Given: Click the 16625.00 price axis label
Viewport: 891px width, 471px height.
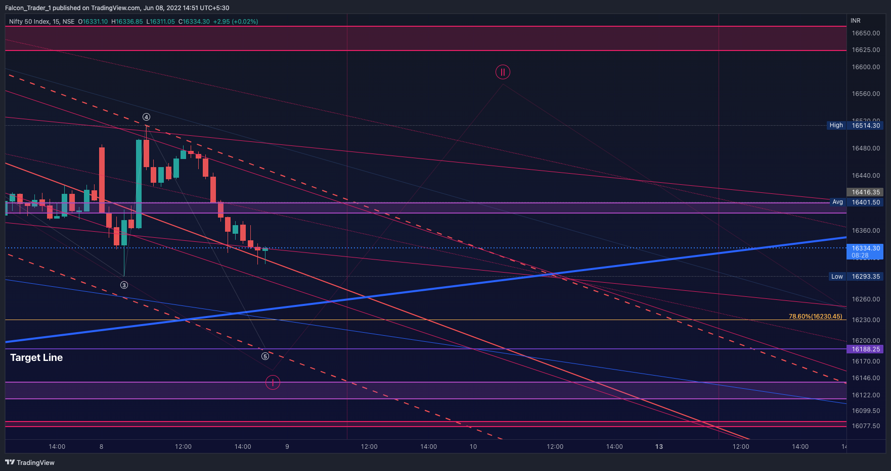Looking at the screenshot, I should (x=866, y=50).
